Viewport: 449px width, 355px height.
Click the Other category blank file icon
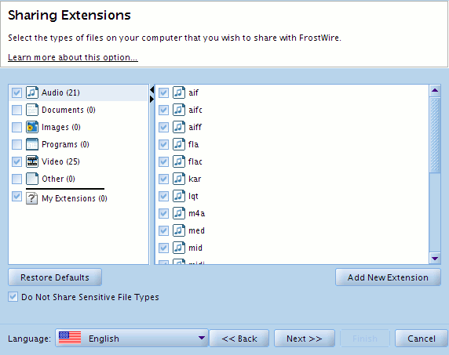31,179
